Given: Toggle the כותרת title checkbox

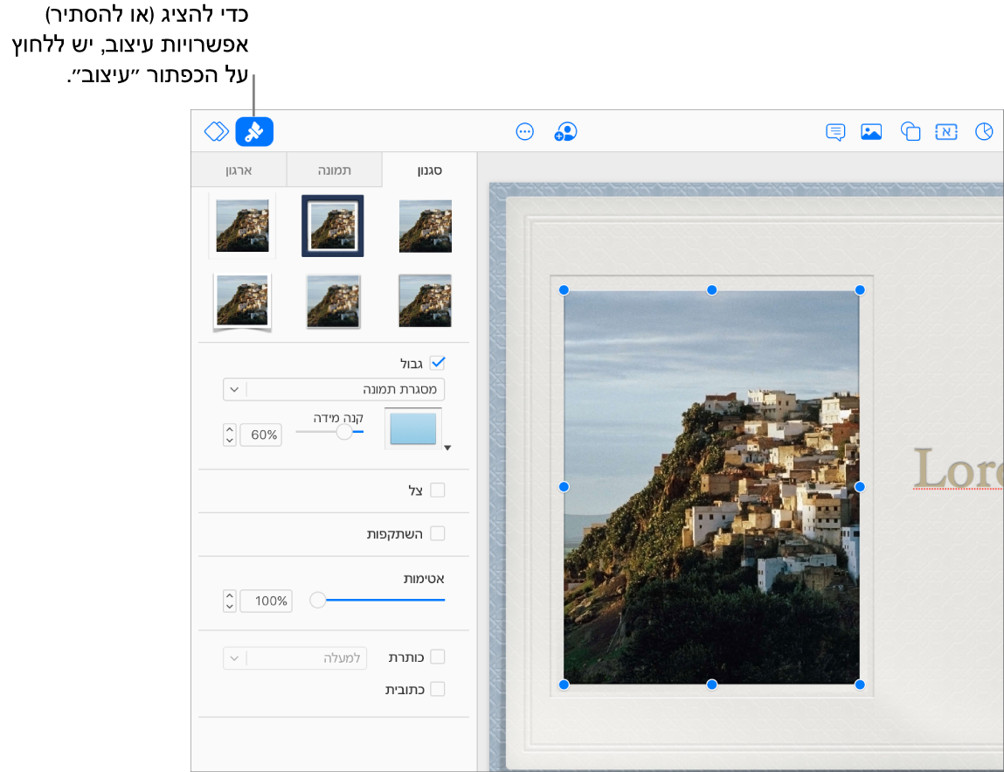Looking at the screenshot, I should pos(438,657).
